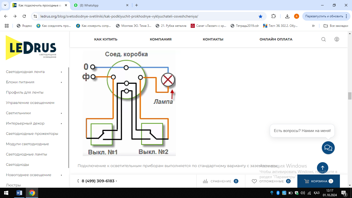Open the Chrome downloads panel
Image resolution: width=352 pixels, height=198 pixels.
click(x=287, y=16)
